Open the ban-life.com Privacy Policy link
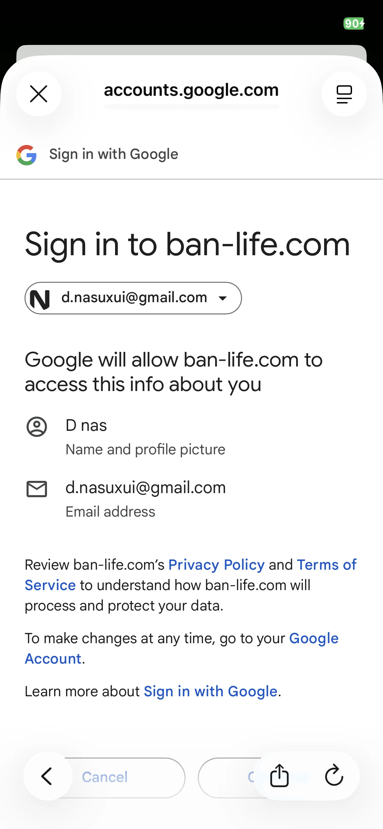The height and width of the screenshot is (829, 383). coord(217,565)
